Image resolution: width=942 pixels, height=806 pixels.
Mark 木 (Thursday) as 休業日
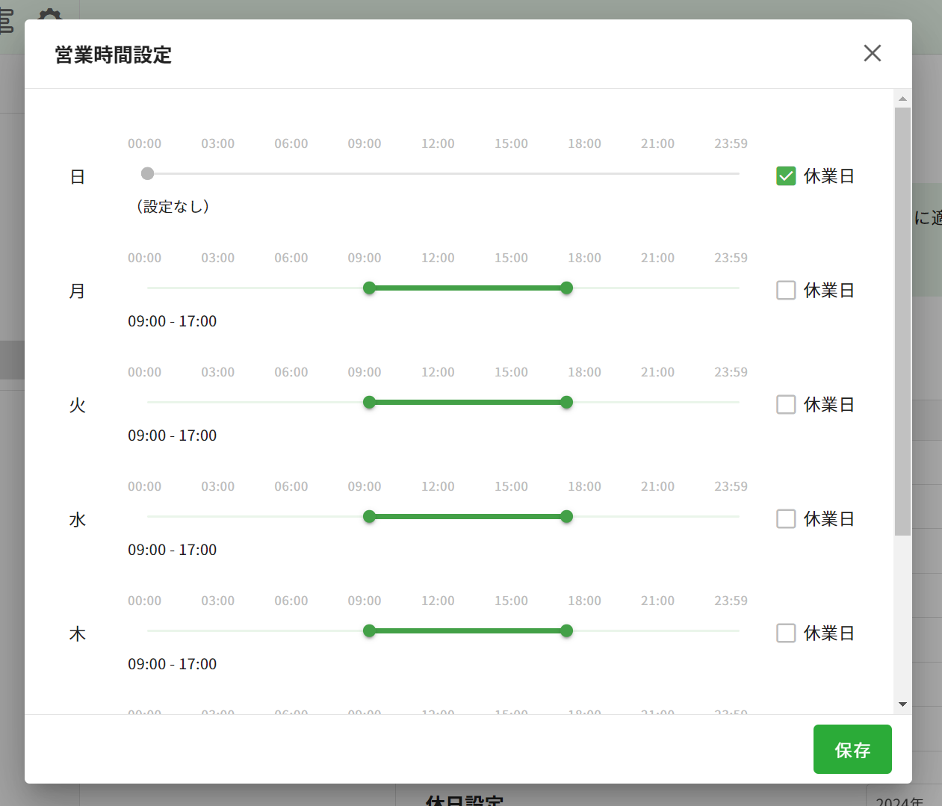coord(786,633)
